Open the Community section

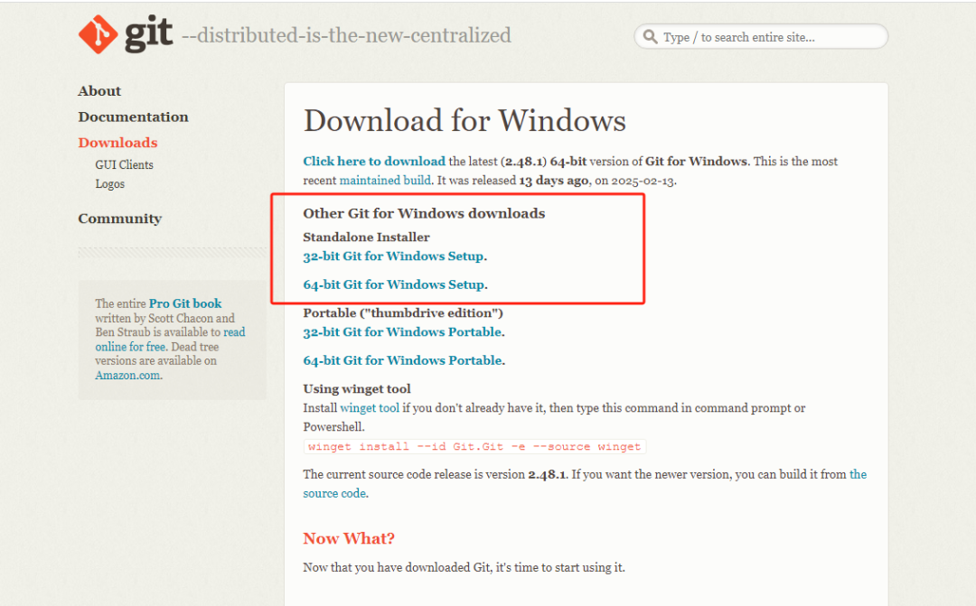(x=119, y=219)
